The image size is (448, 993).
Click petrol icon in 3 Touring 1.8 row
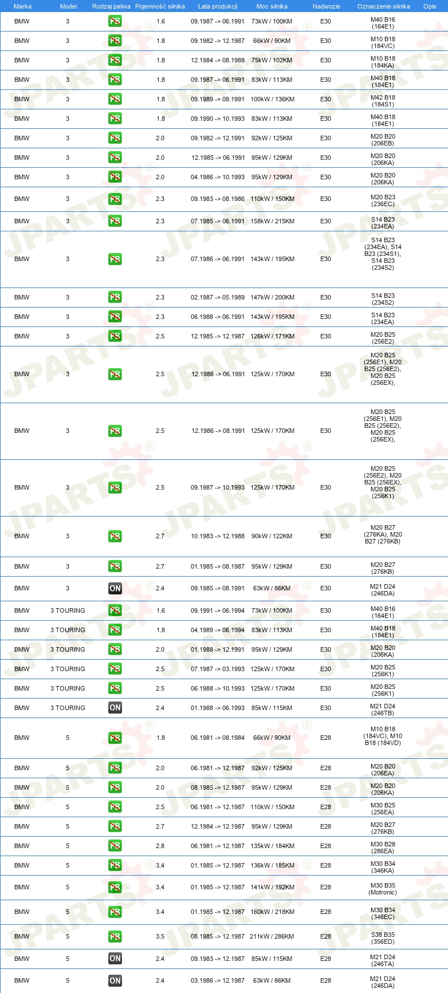[x=115, y=630]
